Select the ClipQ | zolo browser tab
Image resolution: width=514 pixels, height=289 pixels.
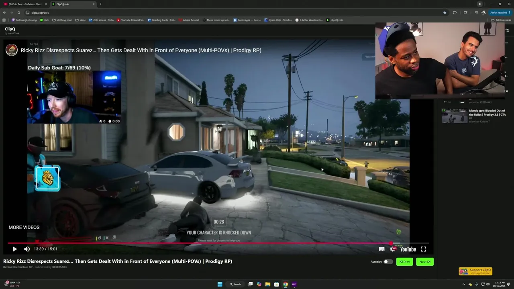[x=72, y=4]
